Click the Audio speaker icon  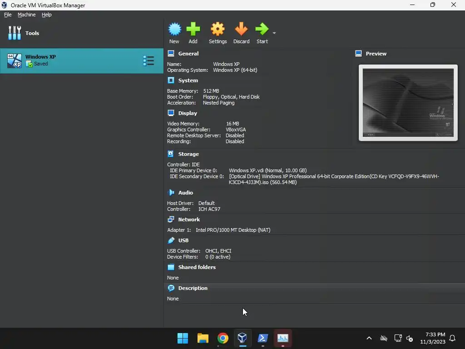(x=171, y=192)
